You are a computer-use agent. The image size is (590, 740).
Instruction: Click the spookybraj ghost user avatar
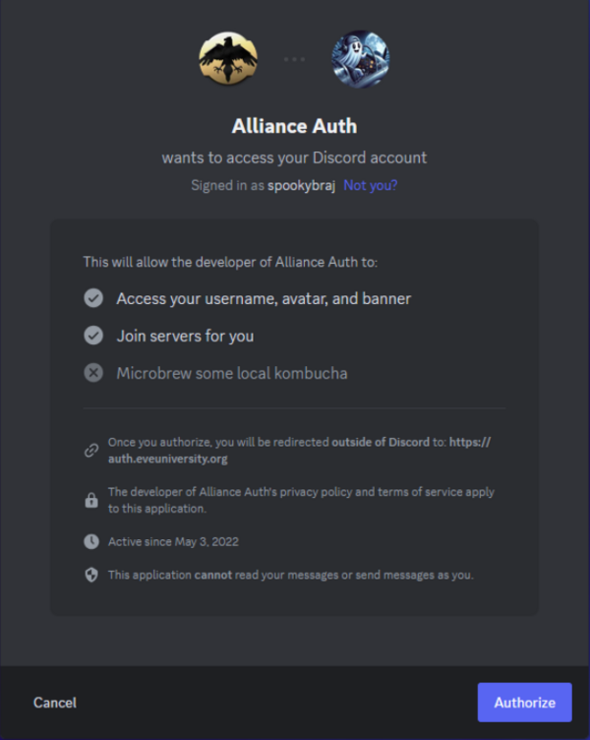click(360, 59)
